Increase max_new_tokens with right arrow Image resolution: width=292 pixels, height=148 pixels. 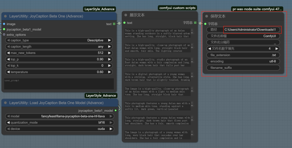[109, 53]
